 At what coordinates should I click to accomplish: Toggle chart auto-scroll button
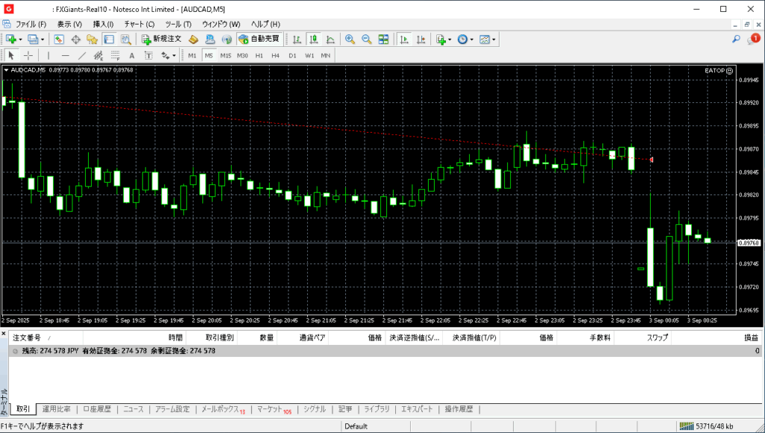coord(403,39)
